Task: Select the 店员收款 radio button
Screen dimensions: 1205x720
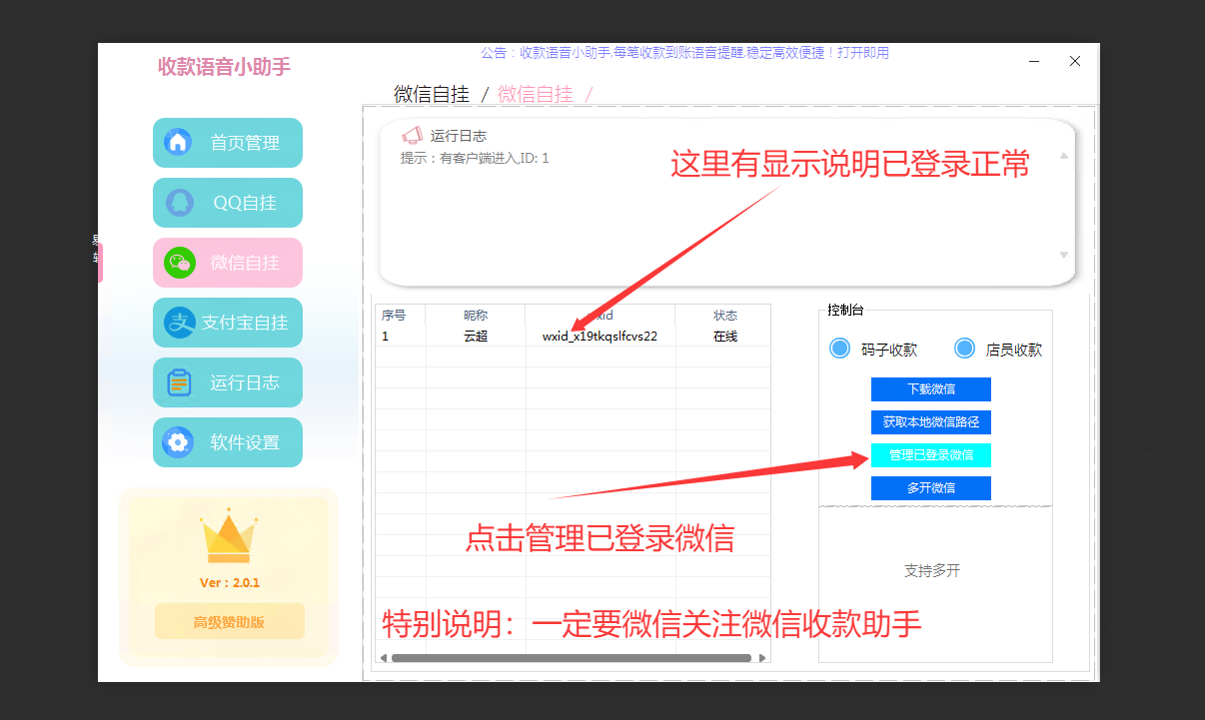Action: 964,348
